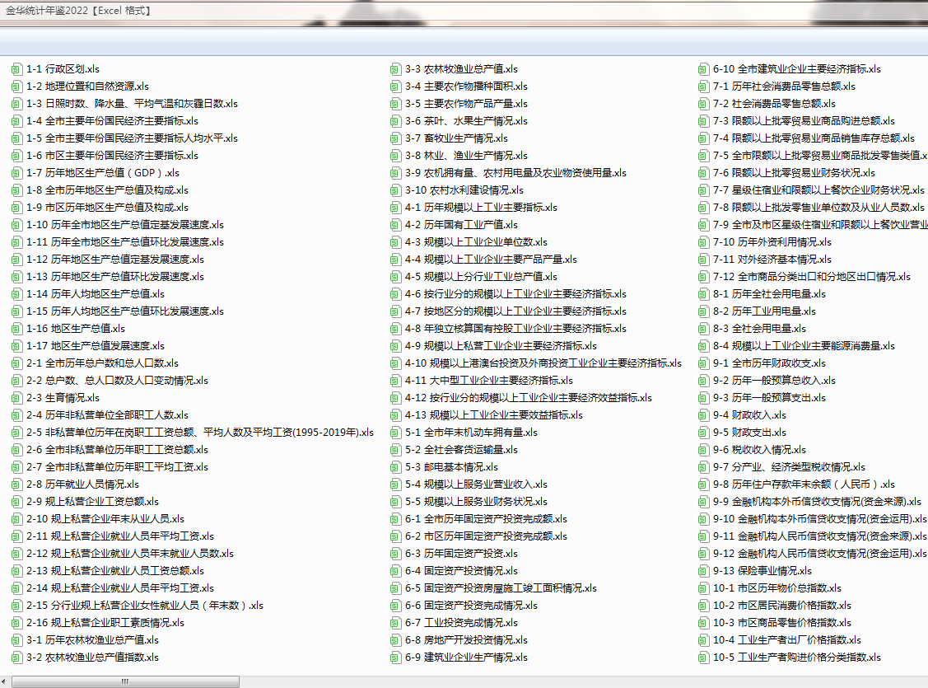Select file 1-4 全市主要年份国民经济主要指标.xls
Viewport: 928px width, 688px height.
(112, 121)
